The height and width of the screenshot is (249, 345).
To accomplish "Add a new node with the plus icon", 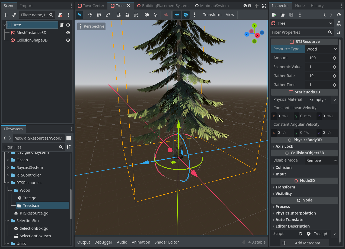I will (x=5, y=15).
